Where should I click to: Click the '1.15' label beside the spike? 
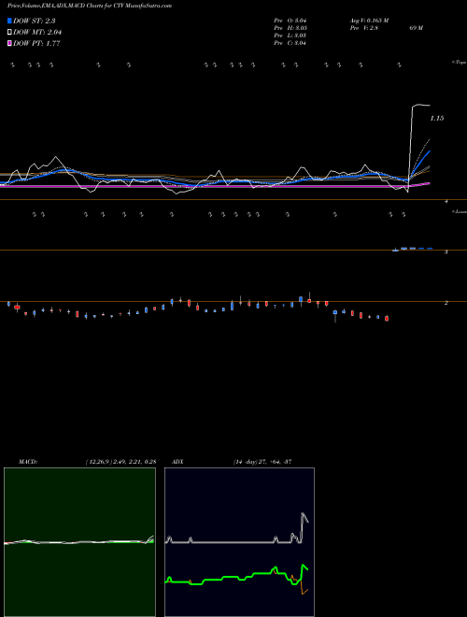[437, 118]
